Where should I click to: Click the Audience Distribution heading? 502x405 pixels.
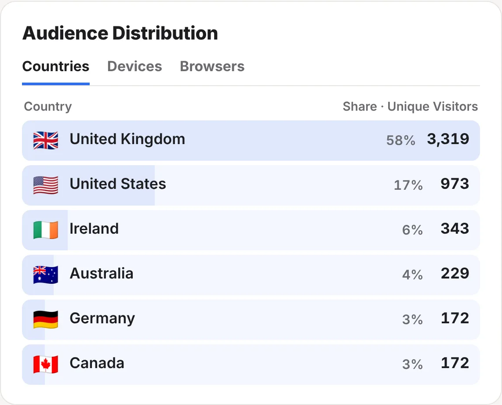(x=120, y=33)
